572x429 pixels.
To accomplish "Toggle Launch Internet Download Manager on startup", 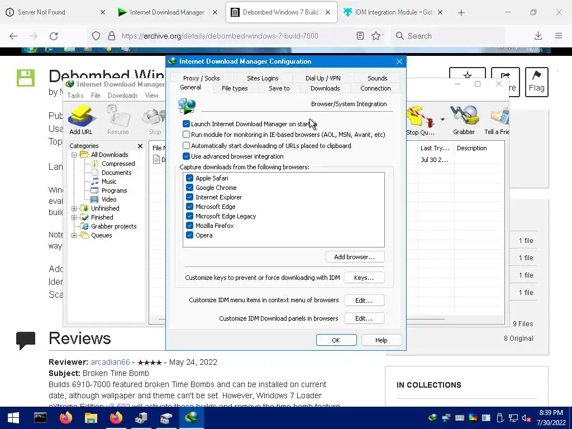I will [186, 124].
